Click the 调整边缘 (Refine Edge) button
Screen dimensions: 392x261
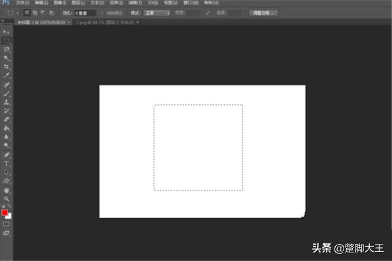click(263, 13)
